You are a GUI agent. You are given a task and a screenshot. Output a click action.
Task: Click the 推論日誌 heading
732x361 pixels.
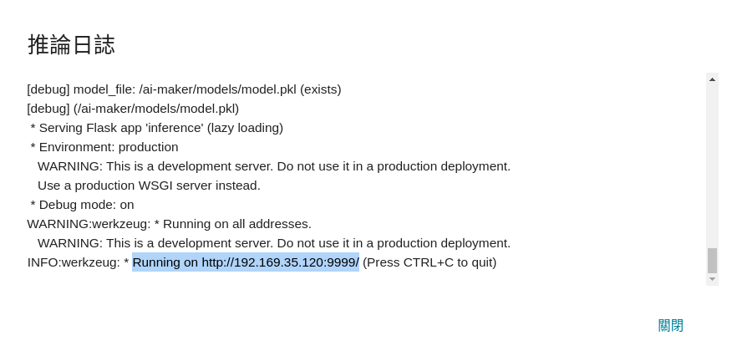pyautogui.click(x=71, y=45)
